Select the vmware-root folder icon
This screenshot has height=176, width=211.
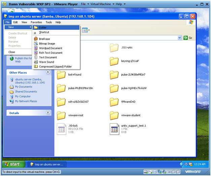coord(61,115)
